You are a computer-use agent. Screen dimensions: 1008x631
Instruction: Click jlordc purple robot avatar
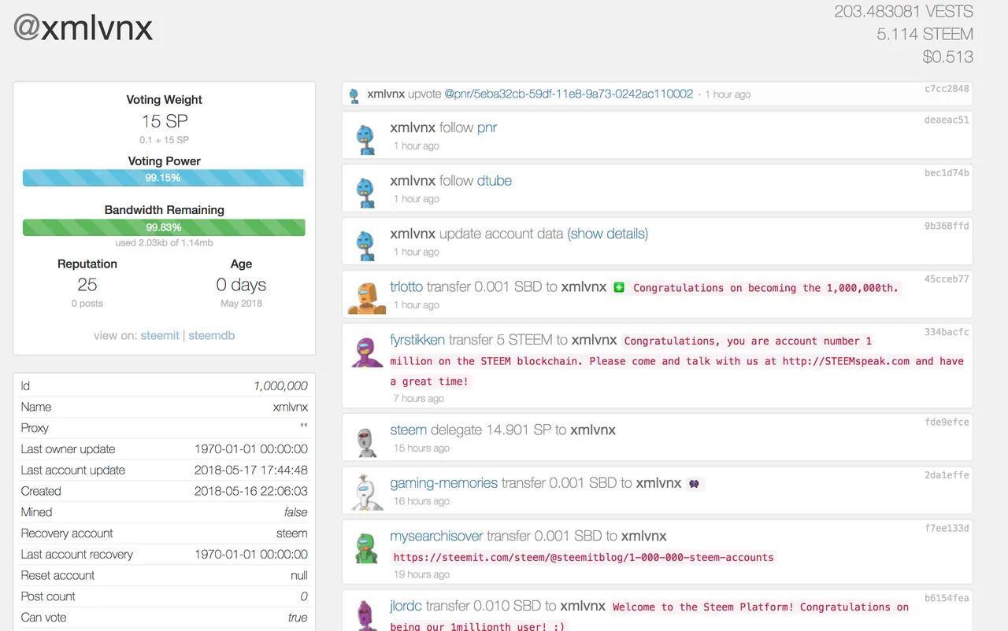(366, 614)
